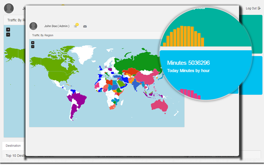Screen dimensions: 264x166
Task: Click the user avatar in the background window
Action: click(9, 8)
